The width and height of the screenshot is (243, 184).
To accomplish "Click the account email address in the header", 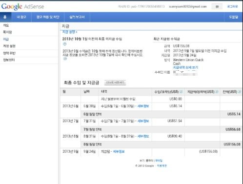I will click(188, 7).
